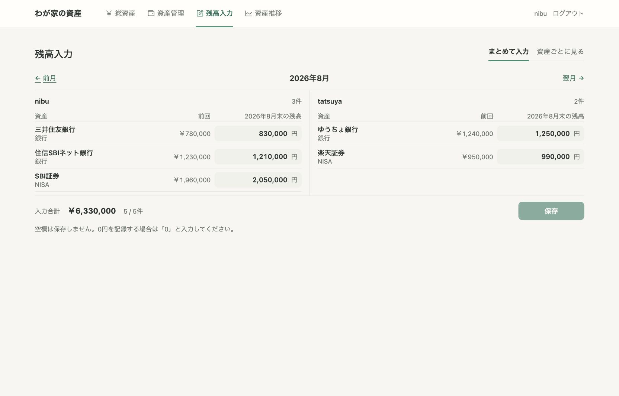
Task: Click the 2件 count in tatsuya section
Action: coord(579,101)
